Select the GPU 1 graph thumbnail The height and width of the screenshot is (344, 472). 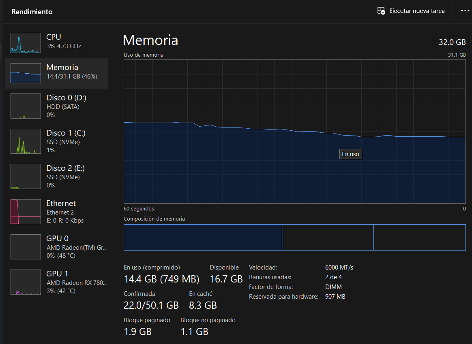[26, 282]
